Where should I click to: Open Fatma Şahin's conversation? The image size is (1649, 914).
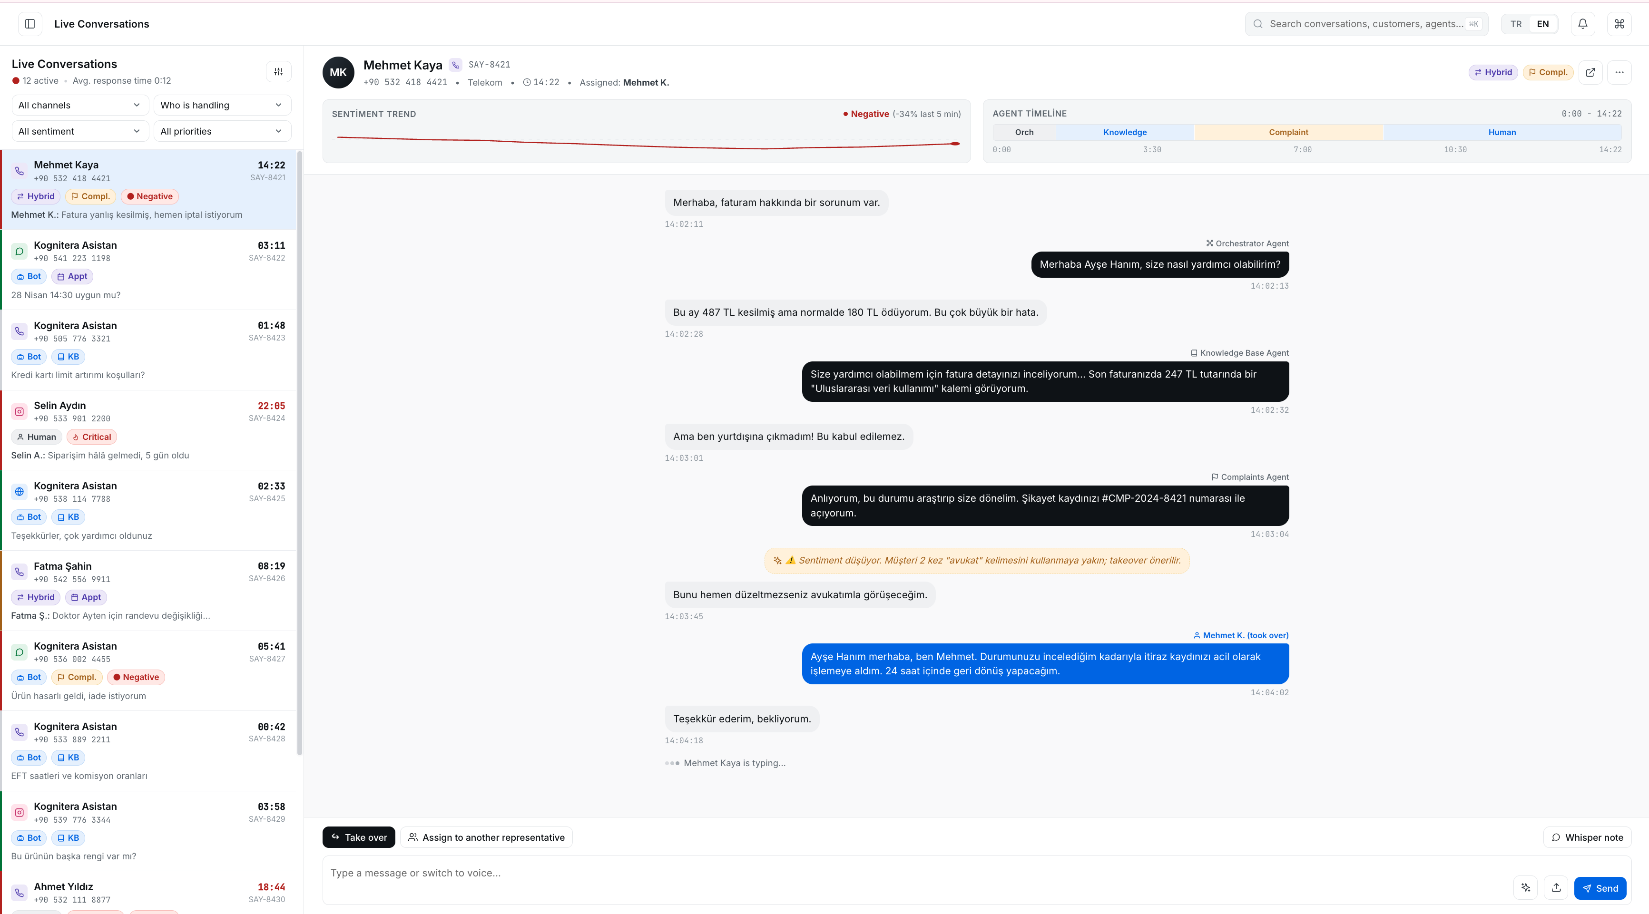click(x=148, y=591)
